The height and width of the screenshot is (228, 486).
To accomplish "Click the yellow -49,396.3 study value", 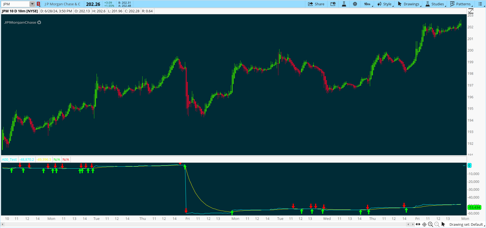I will click(44, 160).
